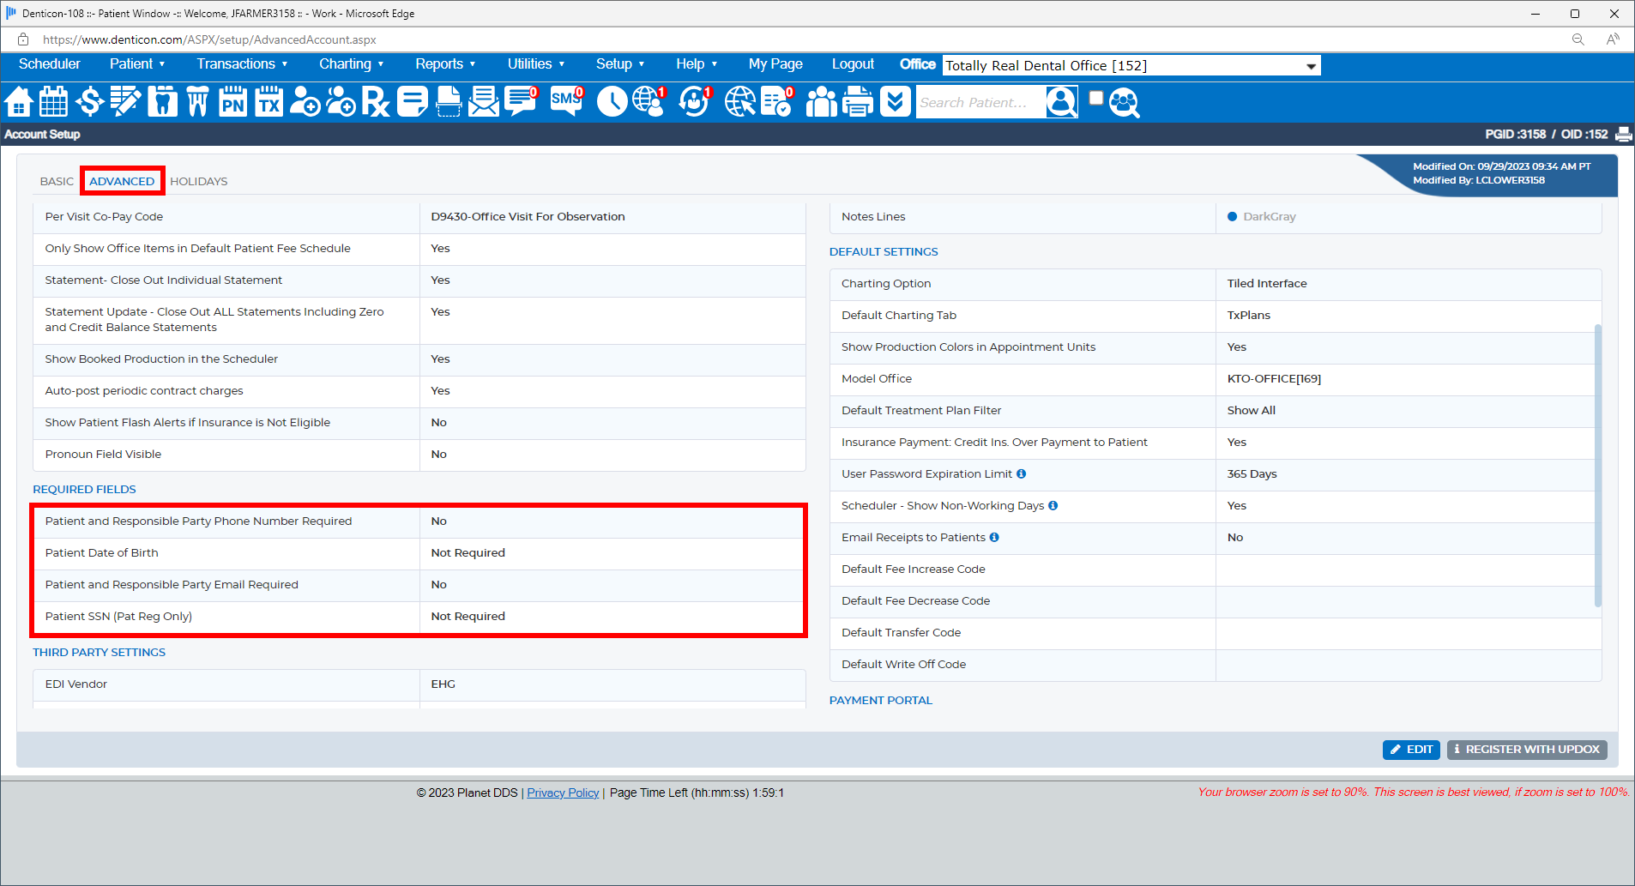1635x886 pixels.
Task: Open the email envelope icon
Action: click(x=484, y=102)
